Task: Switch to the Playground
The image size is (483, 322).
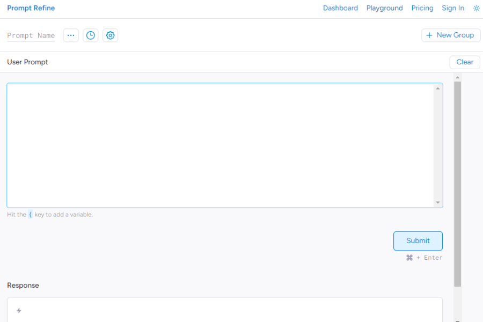Action: point(384,8)
